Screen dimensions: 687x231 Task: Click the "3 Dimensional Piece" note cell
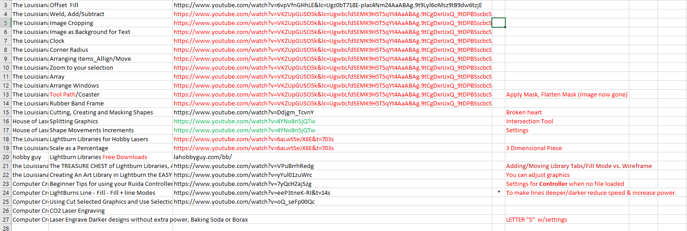pos(533,148)
